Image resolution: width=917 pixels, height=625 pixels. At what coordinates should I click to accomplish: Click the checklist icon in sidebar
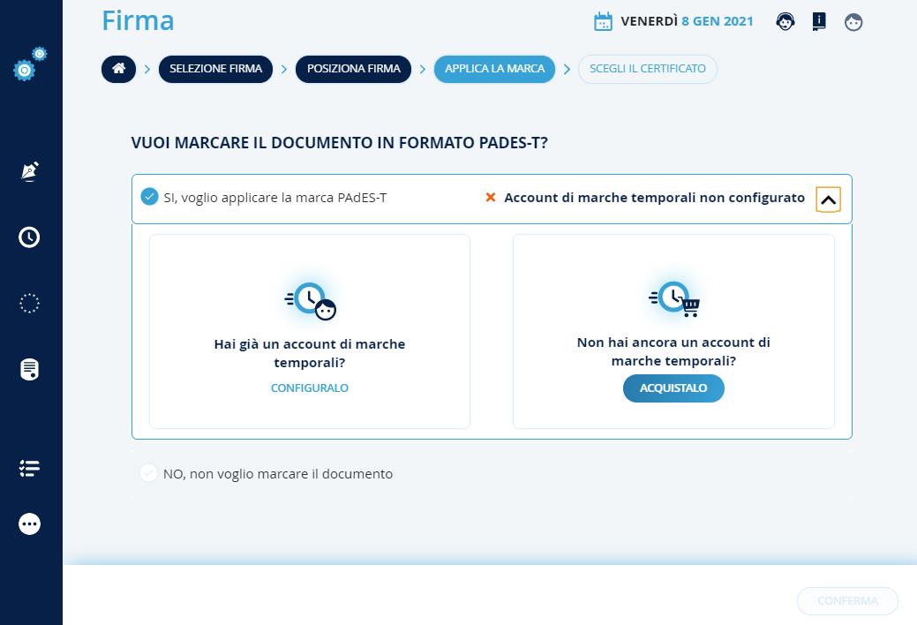click(29, 468)
